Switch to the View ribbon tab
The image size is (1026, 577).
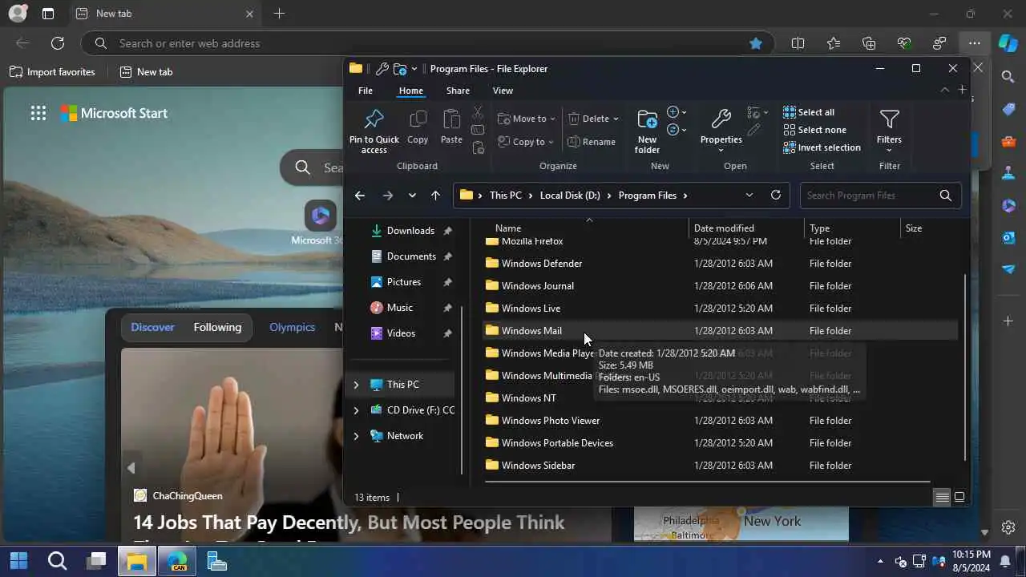[x=503, y=91]
